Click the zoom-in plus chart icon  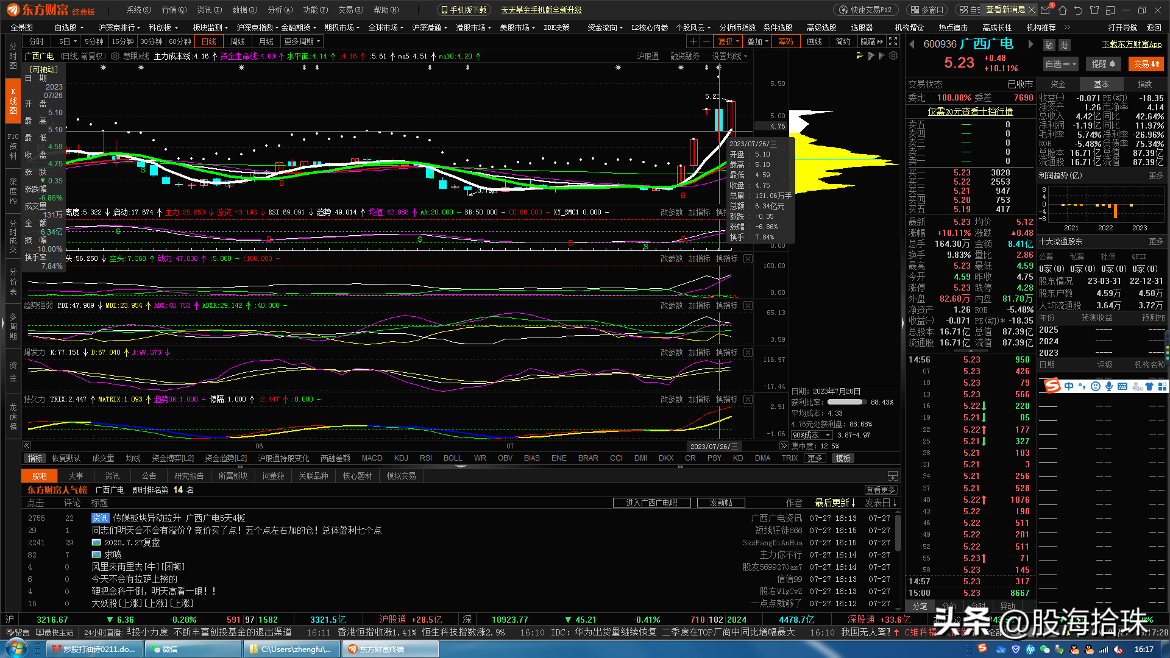693,41
